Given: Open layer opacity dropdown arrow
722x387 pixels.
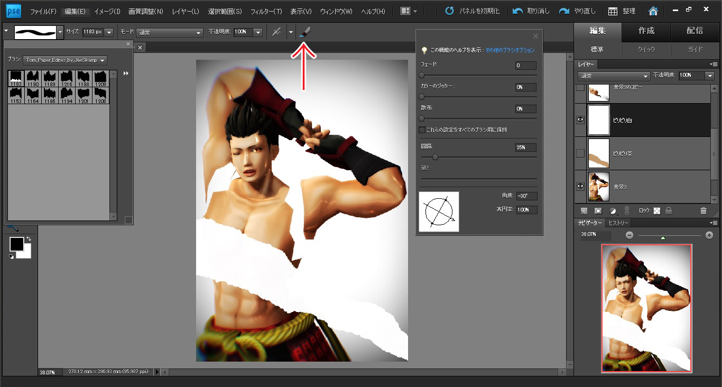Looking at the screenshot, I should (710, 76).
